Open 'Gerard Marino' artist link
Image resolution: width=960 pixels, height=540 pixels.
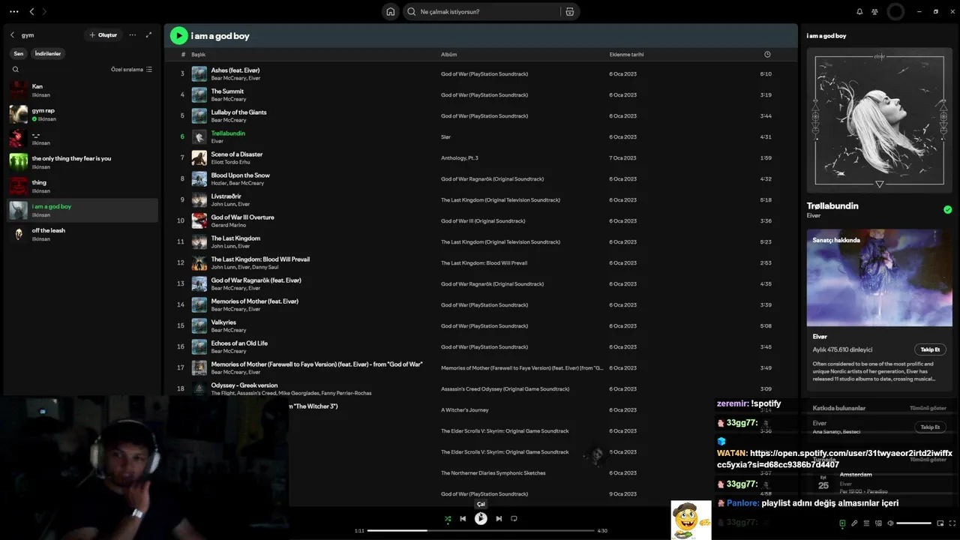coord(229,225)
